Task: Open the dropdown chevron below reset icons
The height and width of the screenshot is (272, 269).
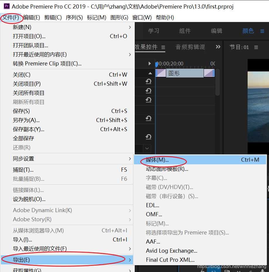Action: (x=147, y=148)
